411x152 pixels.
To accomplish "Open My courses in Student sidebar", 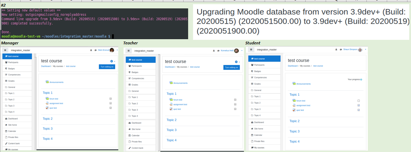I will click(x=264, y=147).
